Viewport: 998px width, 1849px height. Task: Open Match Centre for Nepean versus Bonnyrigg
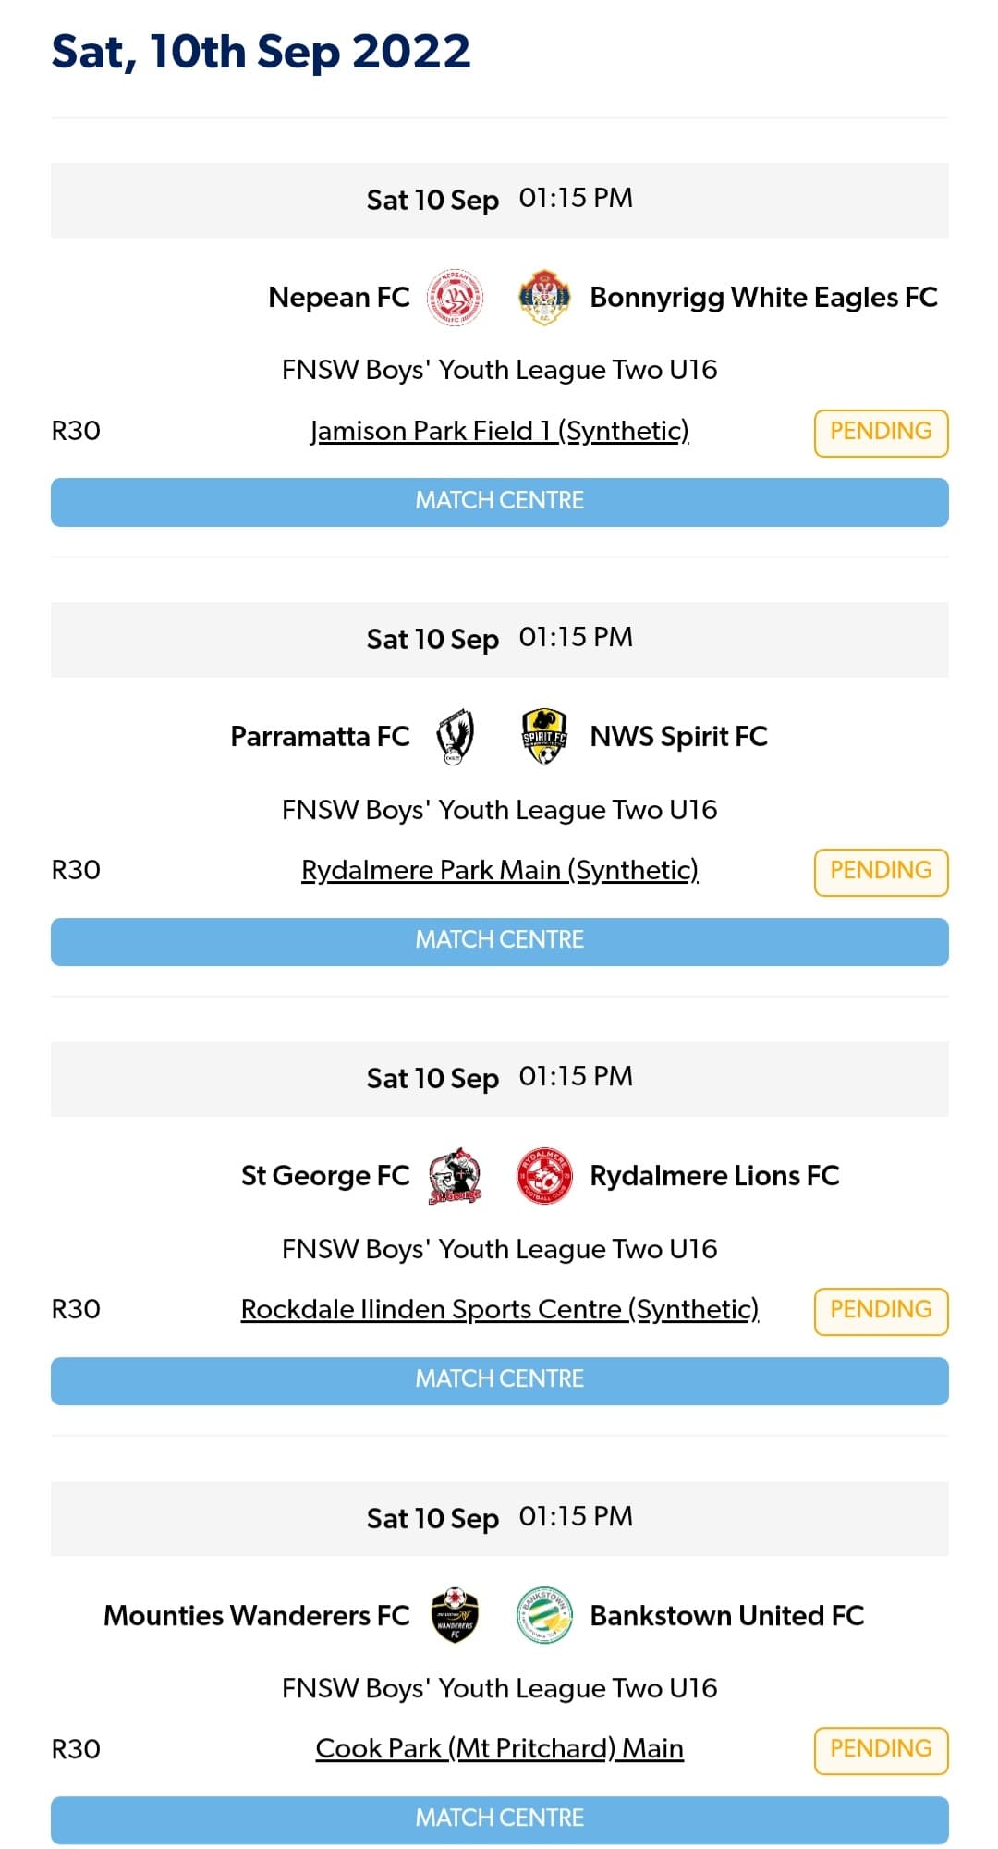click(x=500, y=502)
